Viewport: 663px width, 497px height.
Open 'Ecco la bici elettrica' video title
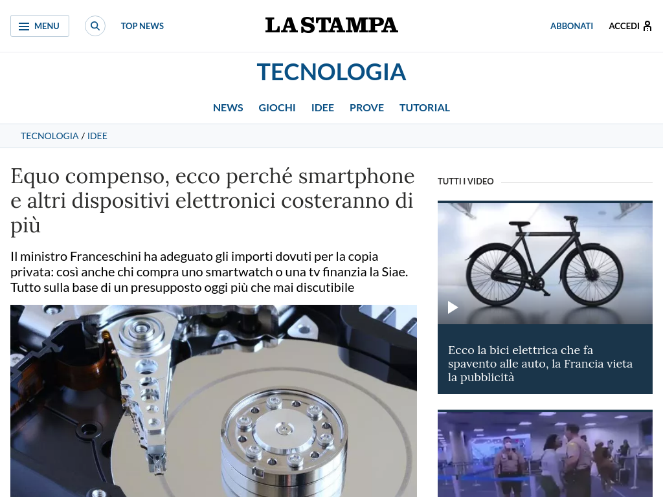540,364
